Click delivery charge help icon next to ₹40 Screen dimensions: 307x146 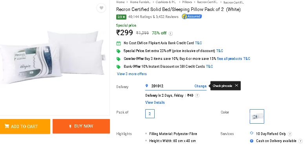click(197, 96)
